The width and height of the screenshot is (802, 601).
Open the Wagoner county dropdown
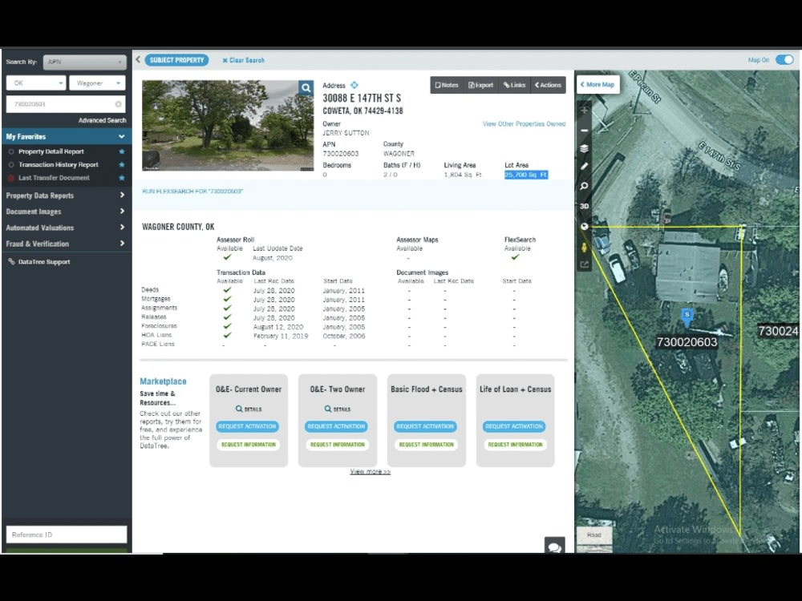96,83
